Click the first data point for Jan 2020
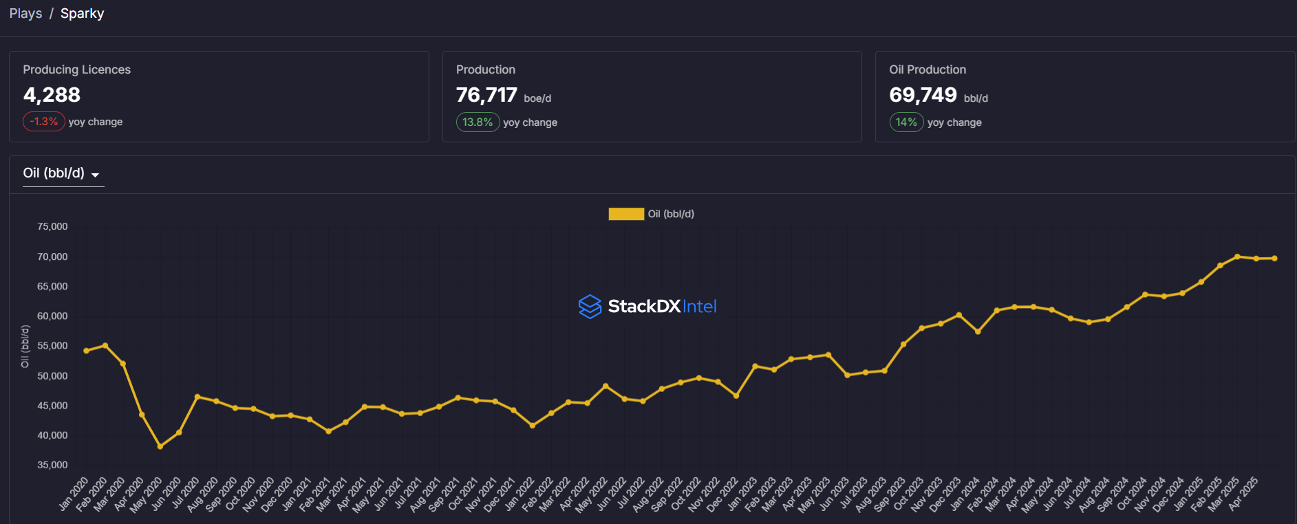This screenshot has height=524, width=1297. point(86,351)
